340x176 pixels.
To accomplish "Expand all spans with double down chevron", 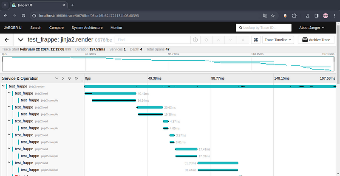I will click(70, 78).
